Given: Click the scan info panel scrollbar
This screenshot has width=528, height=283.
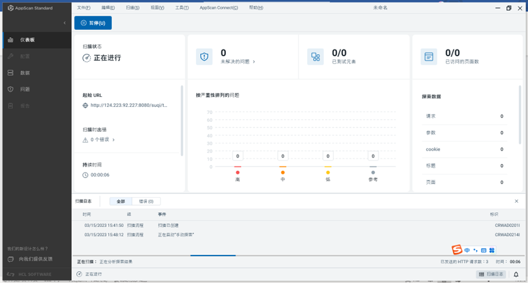Looking at the screenshot, I should click(x=182, y=121).
